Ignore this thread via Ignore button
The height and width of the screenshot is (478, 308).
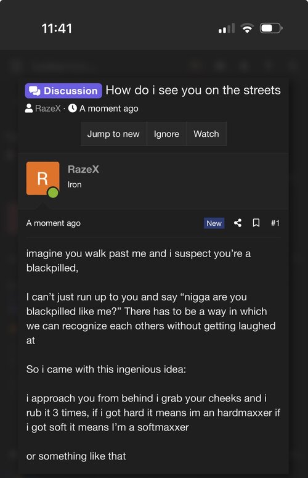click(x=166, y=134)
